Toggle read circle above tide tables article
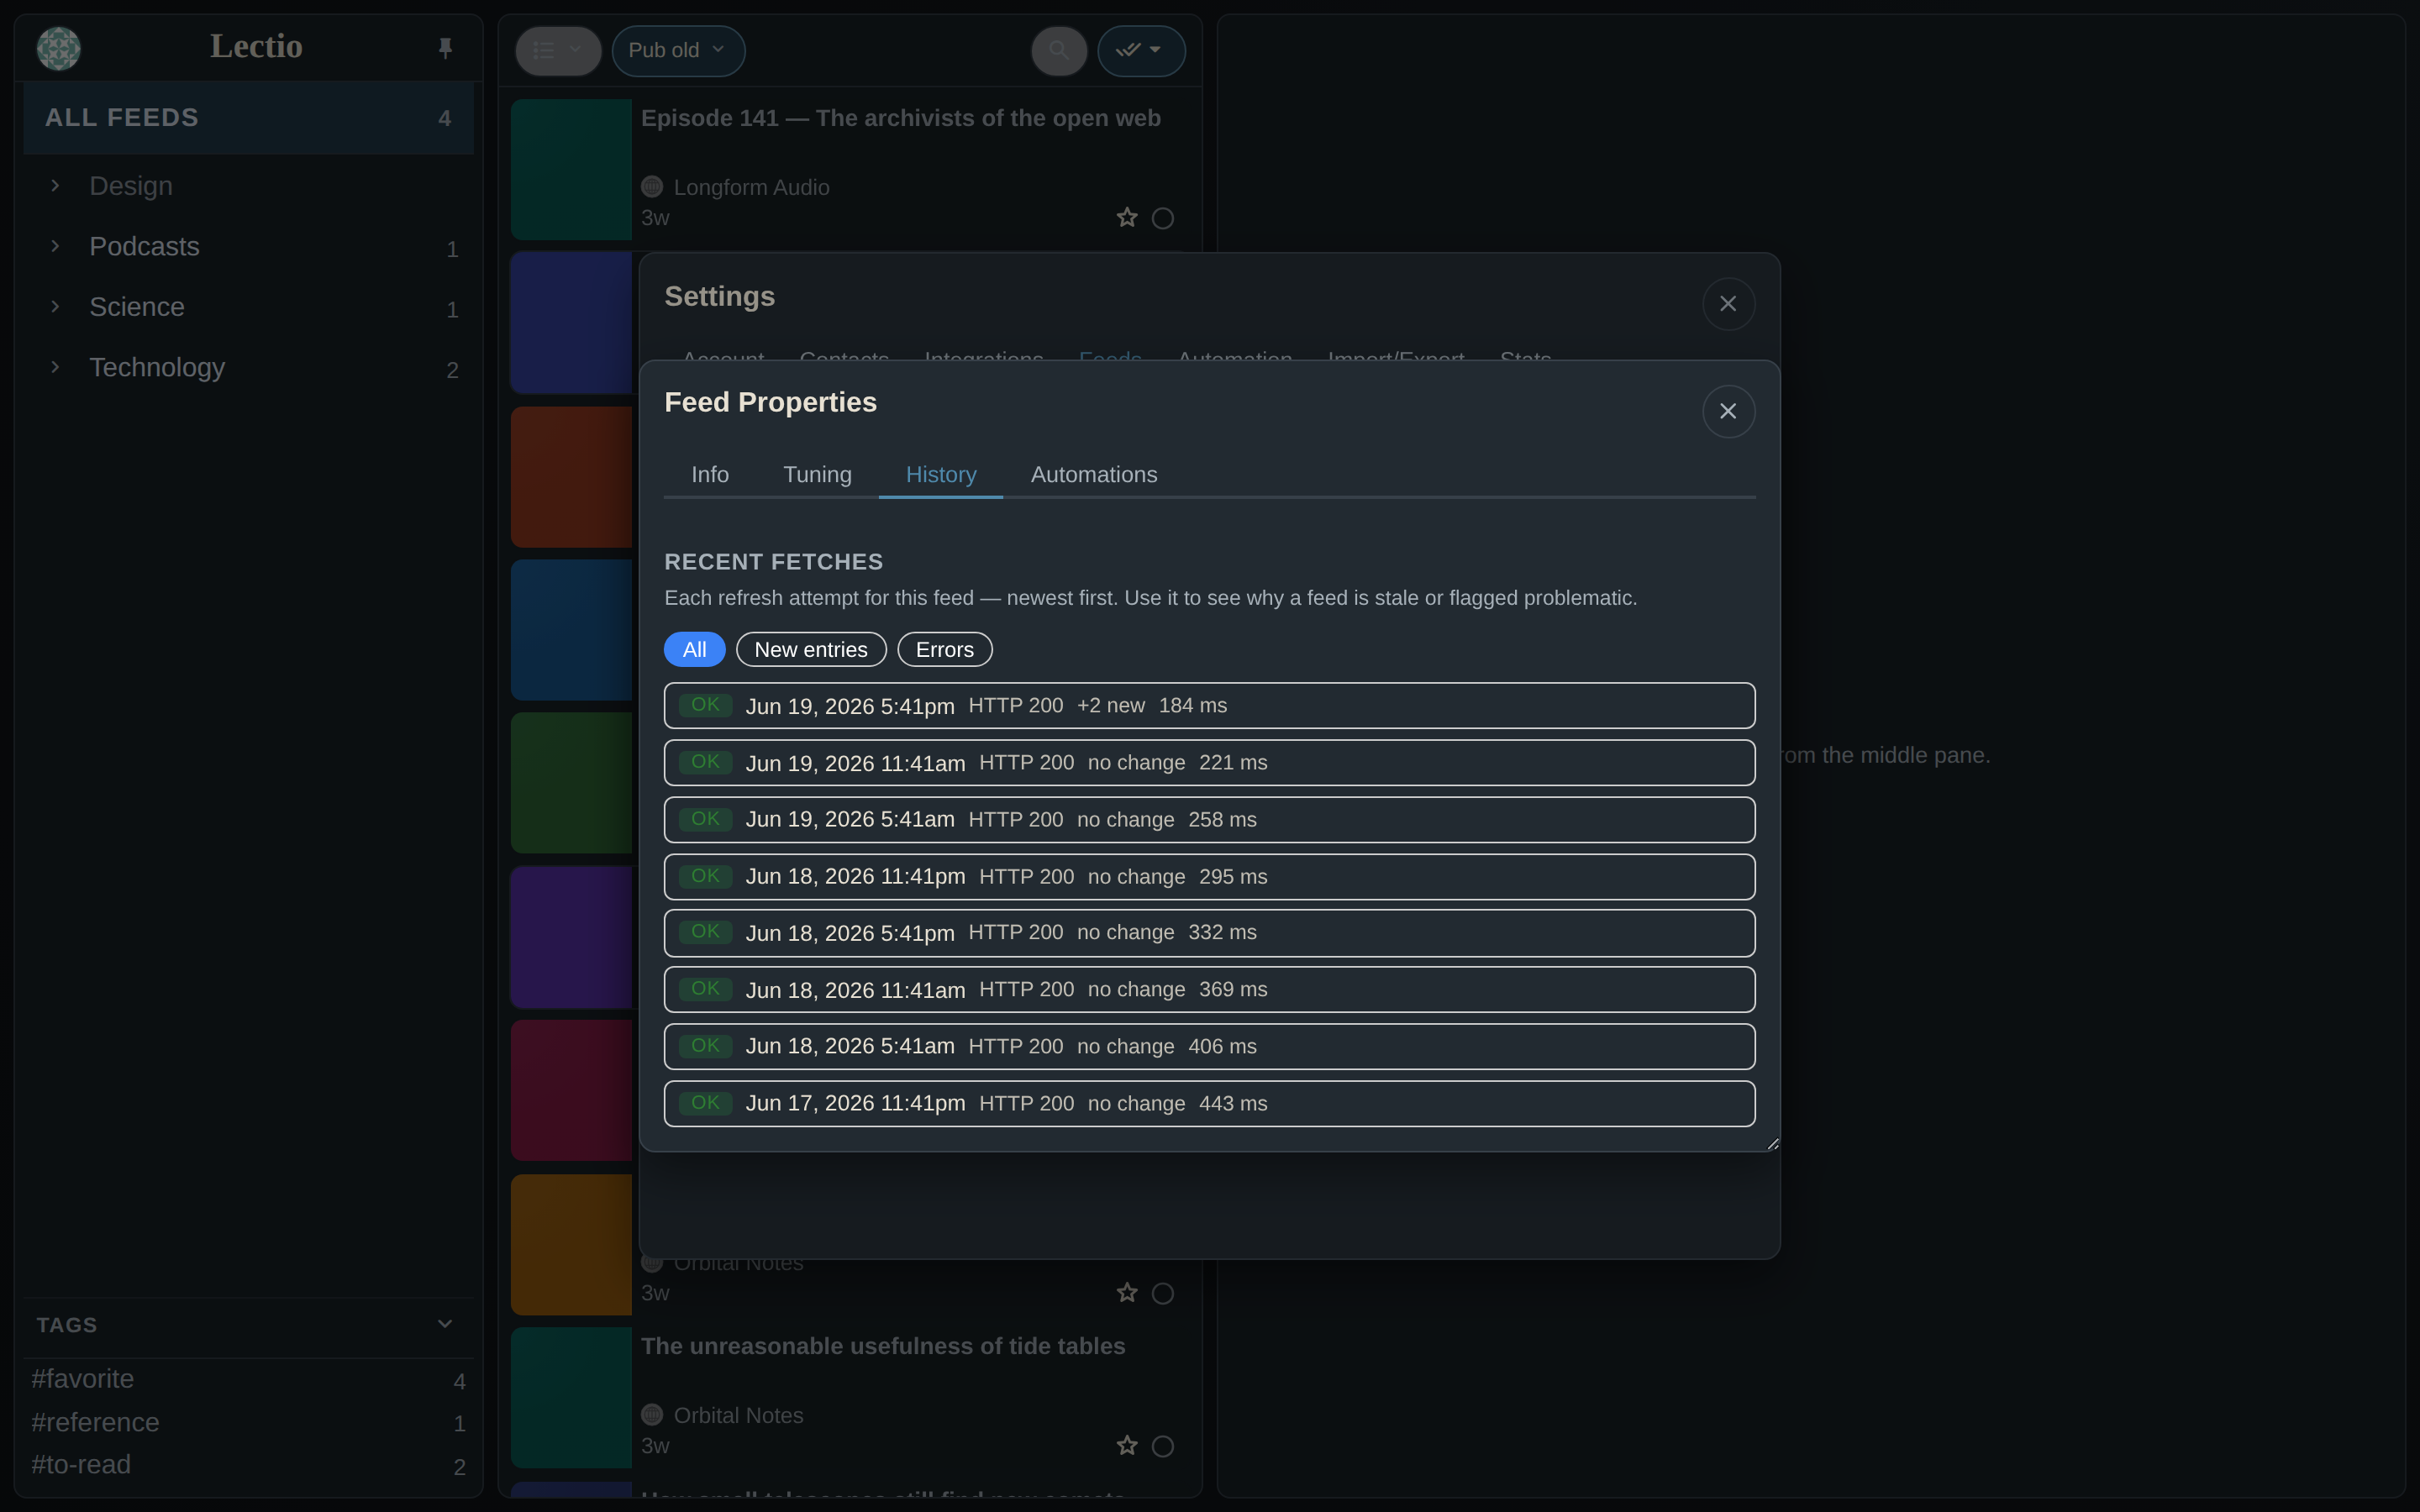This screenshot has width=2420, height=1512. click(1162, 1293)
